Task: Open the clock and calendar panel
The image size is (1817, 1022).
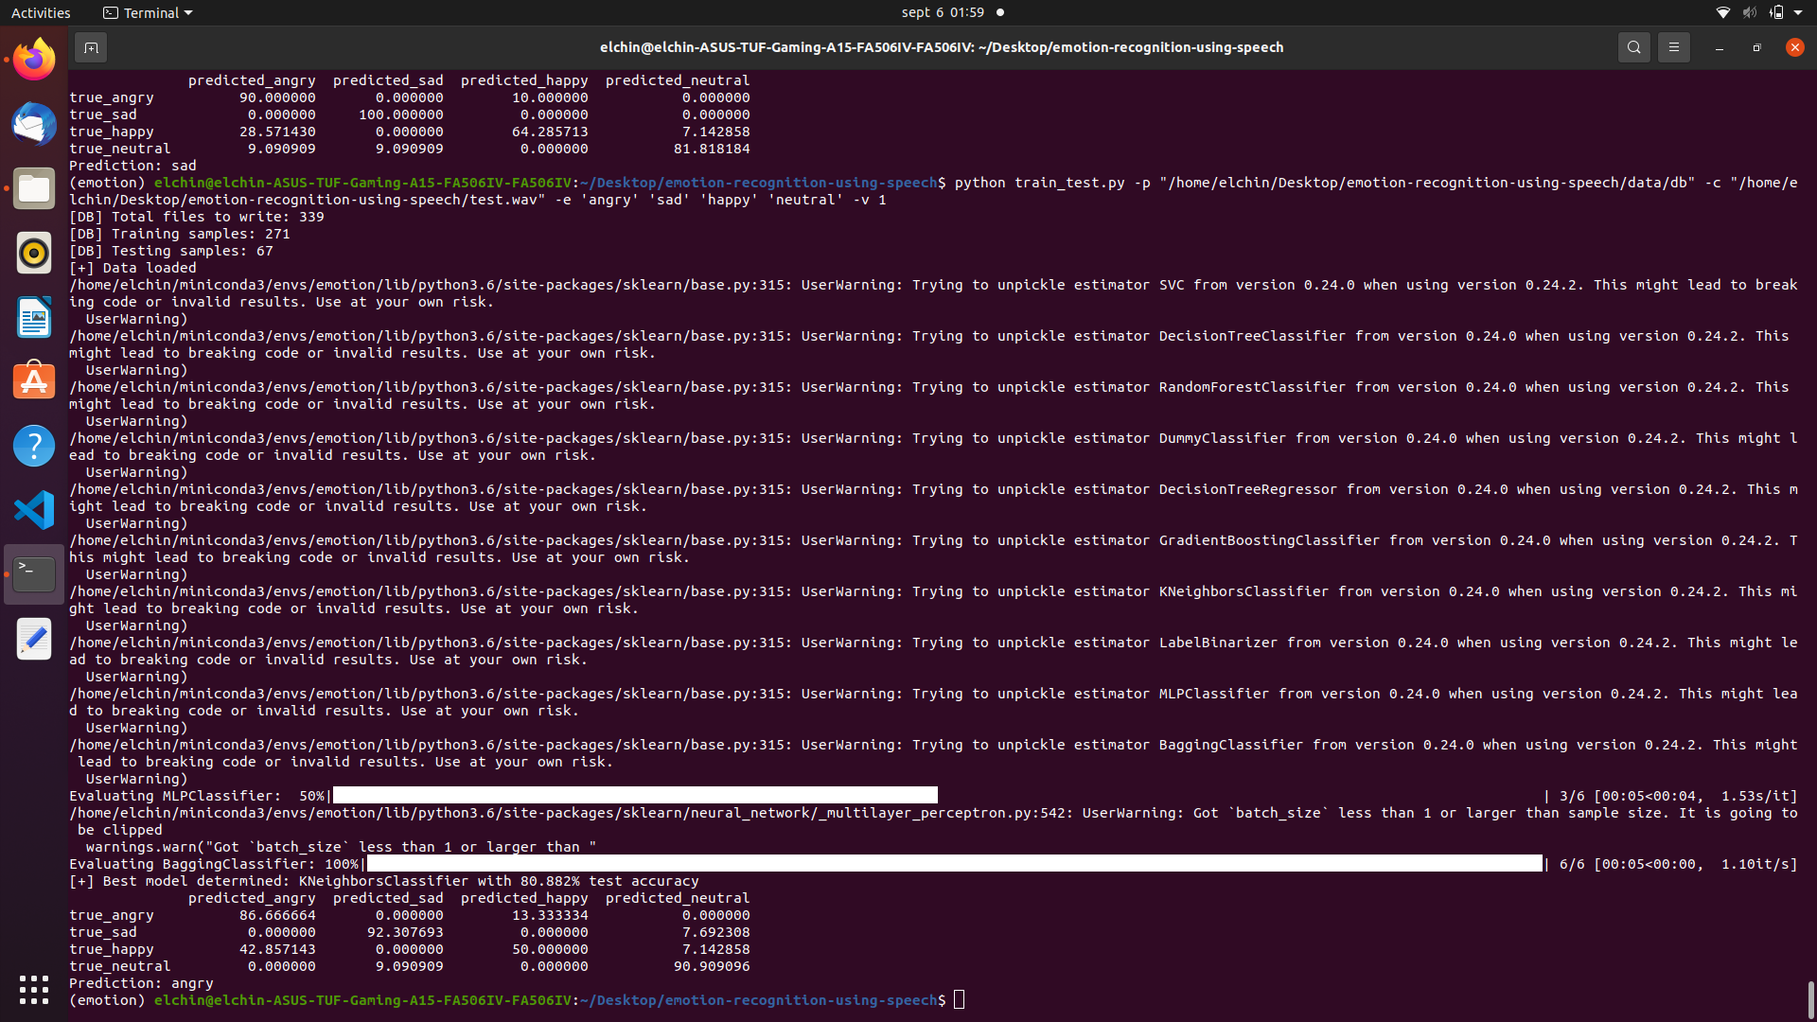Action: click(943, 12)
